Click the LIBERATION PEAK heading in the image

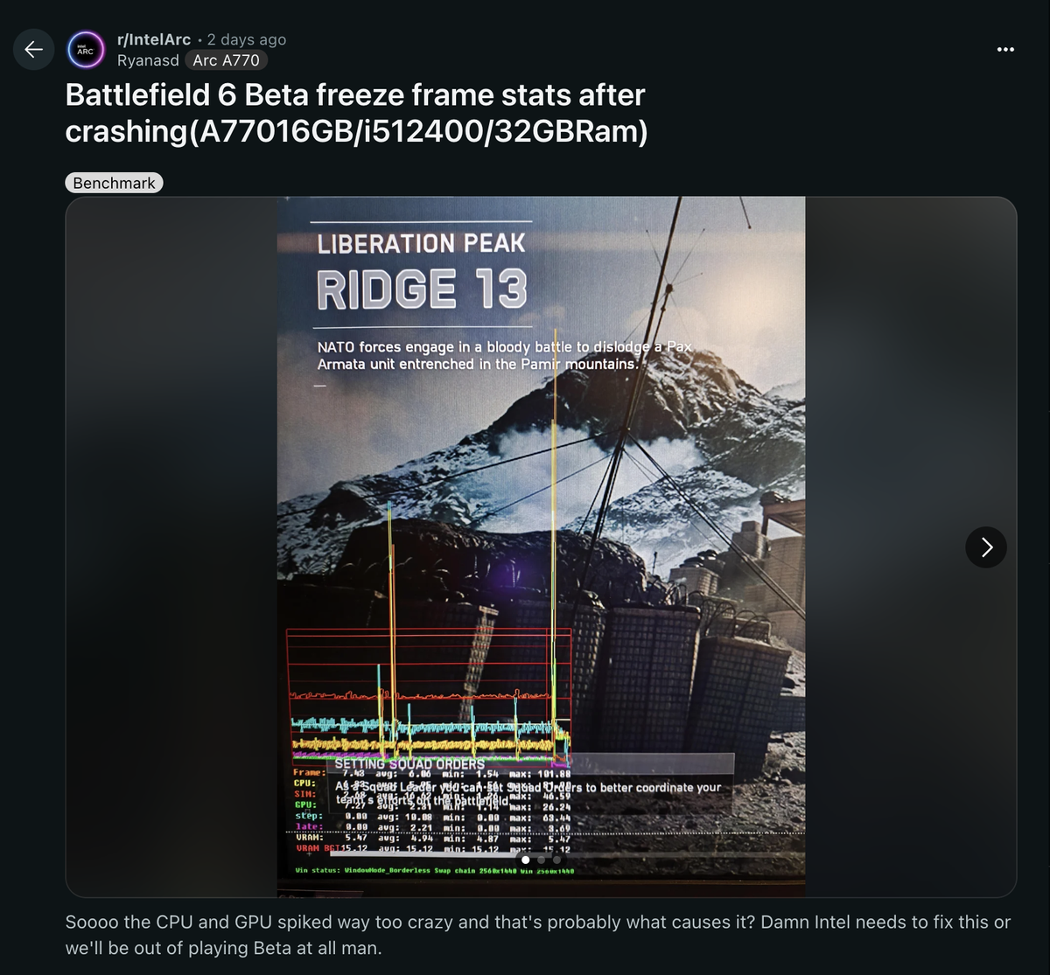[421, 242]
